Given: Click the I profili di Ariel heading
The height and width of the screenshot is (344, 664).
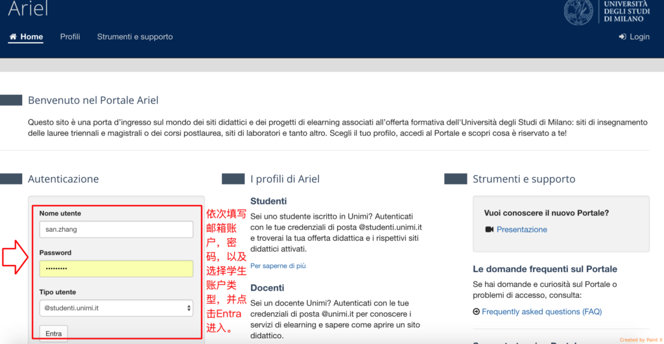Looking at the screenshot, I should click(x=285, y=179).
